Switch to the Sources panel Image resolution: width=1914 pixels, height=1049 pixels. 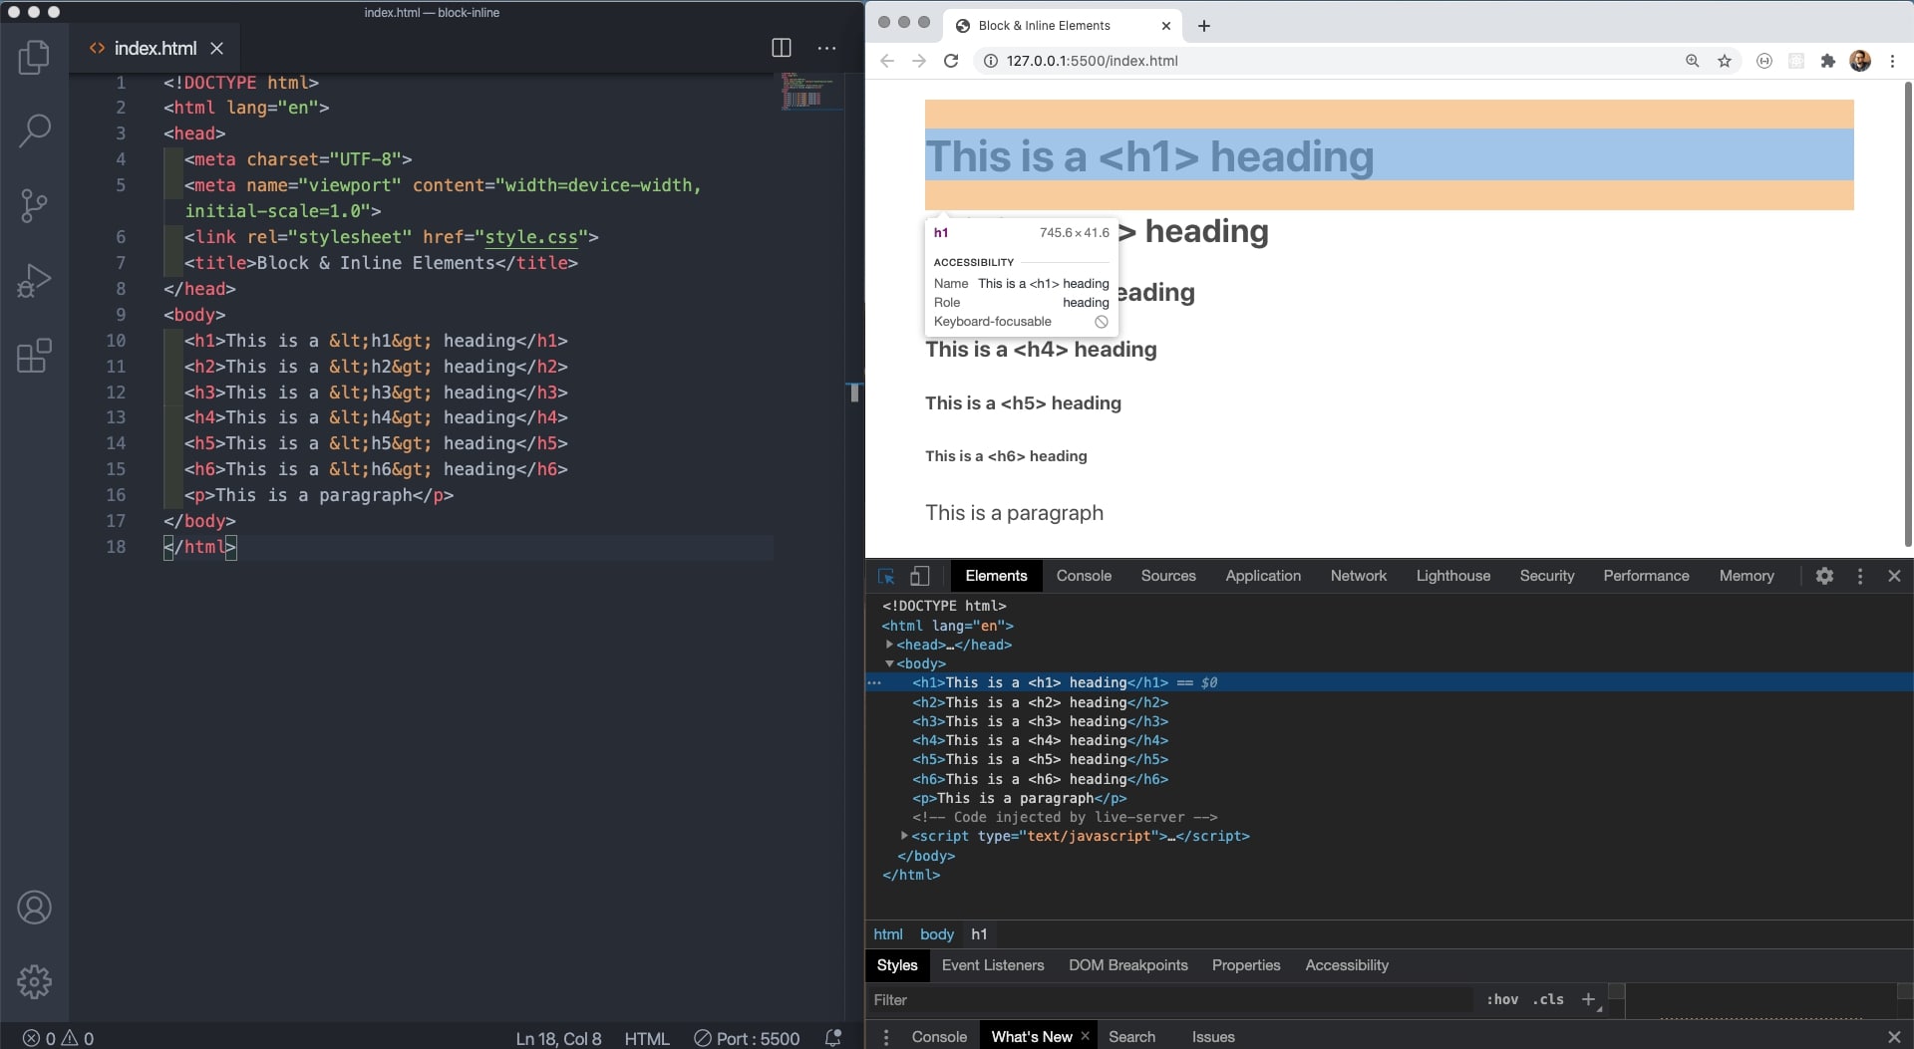point(1168,576)
